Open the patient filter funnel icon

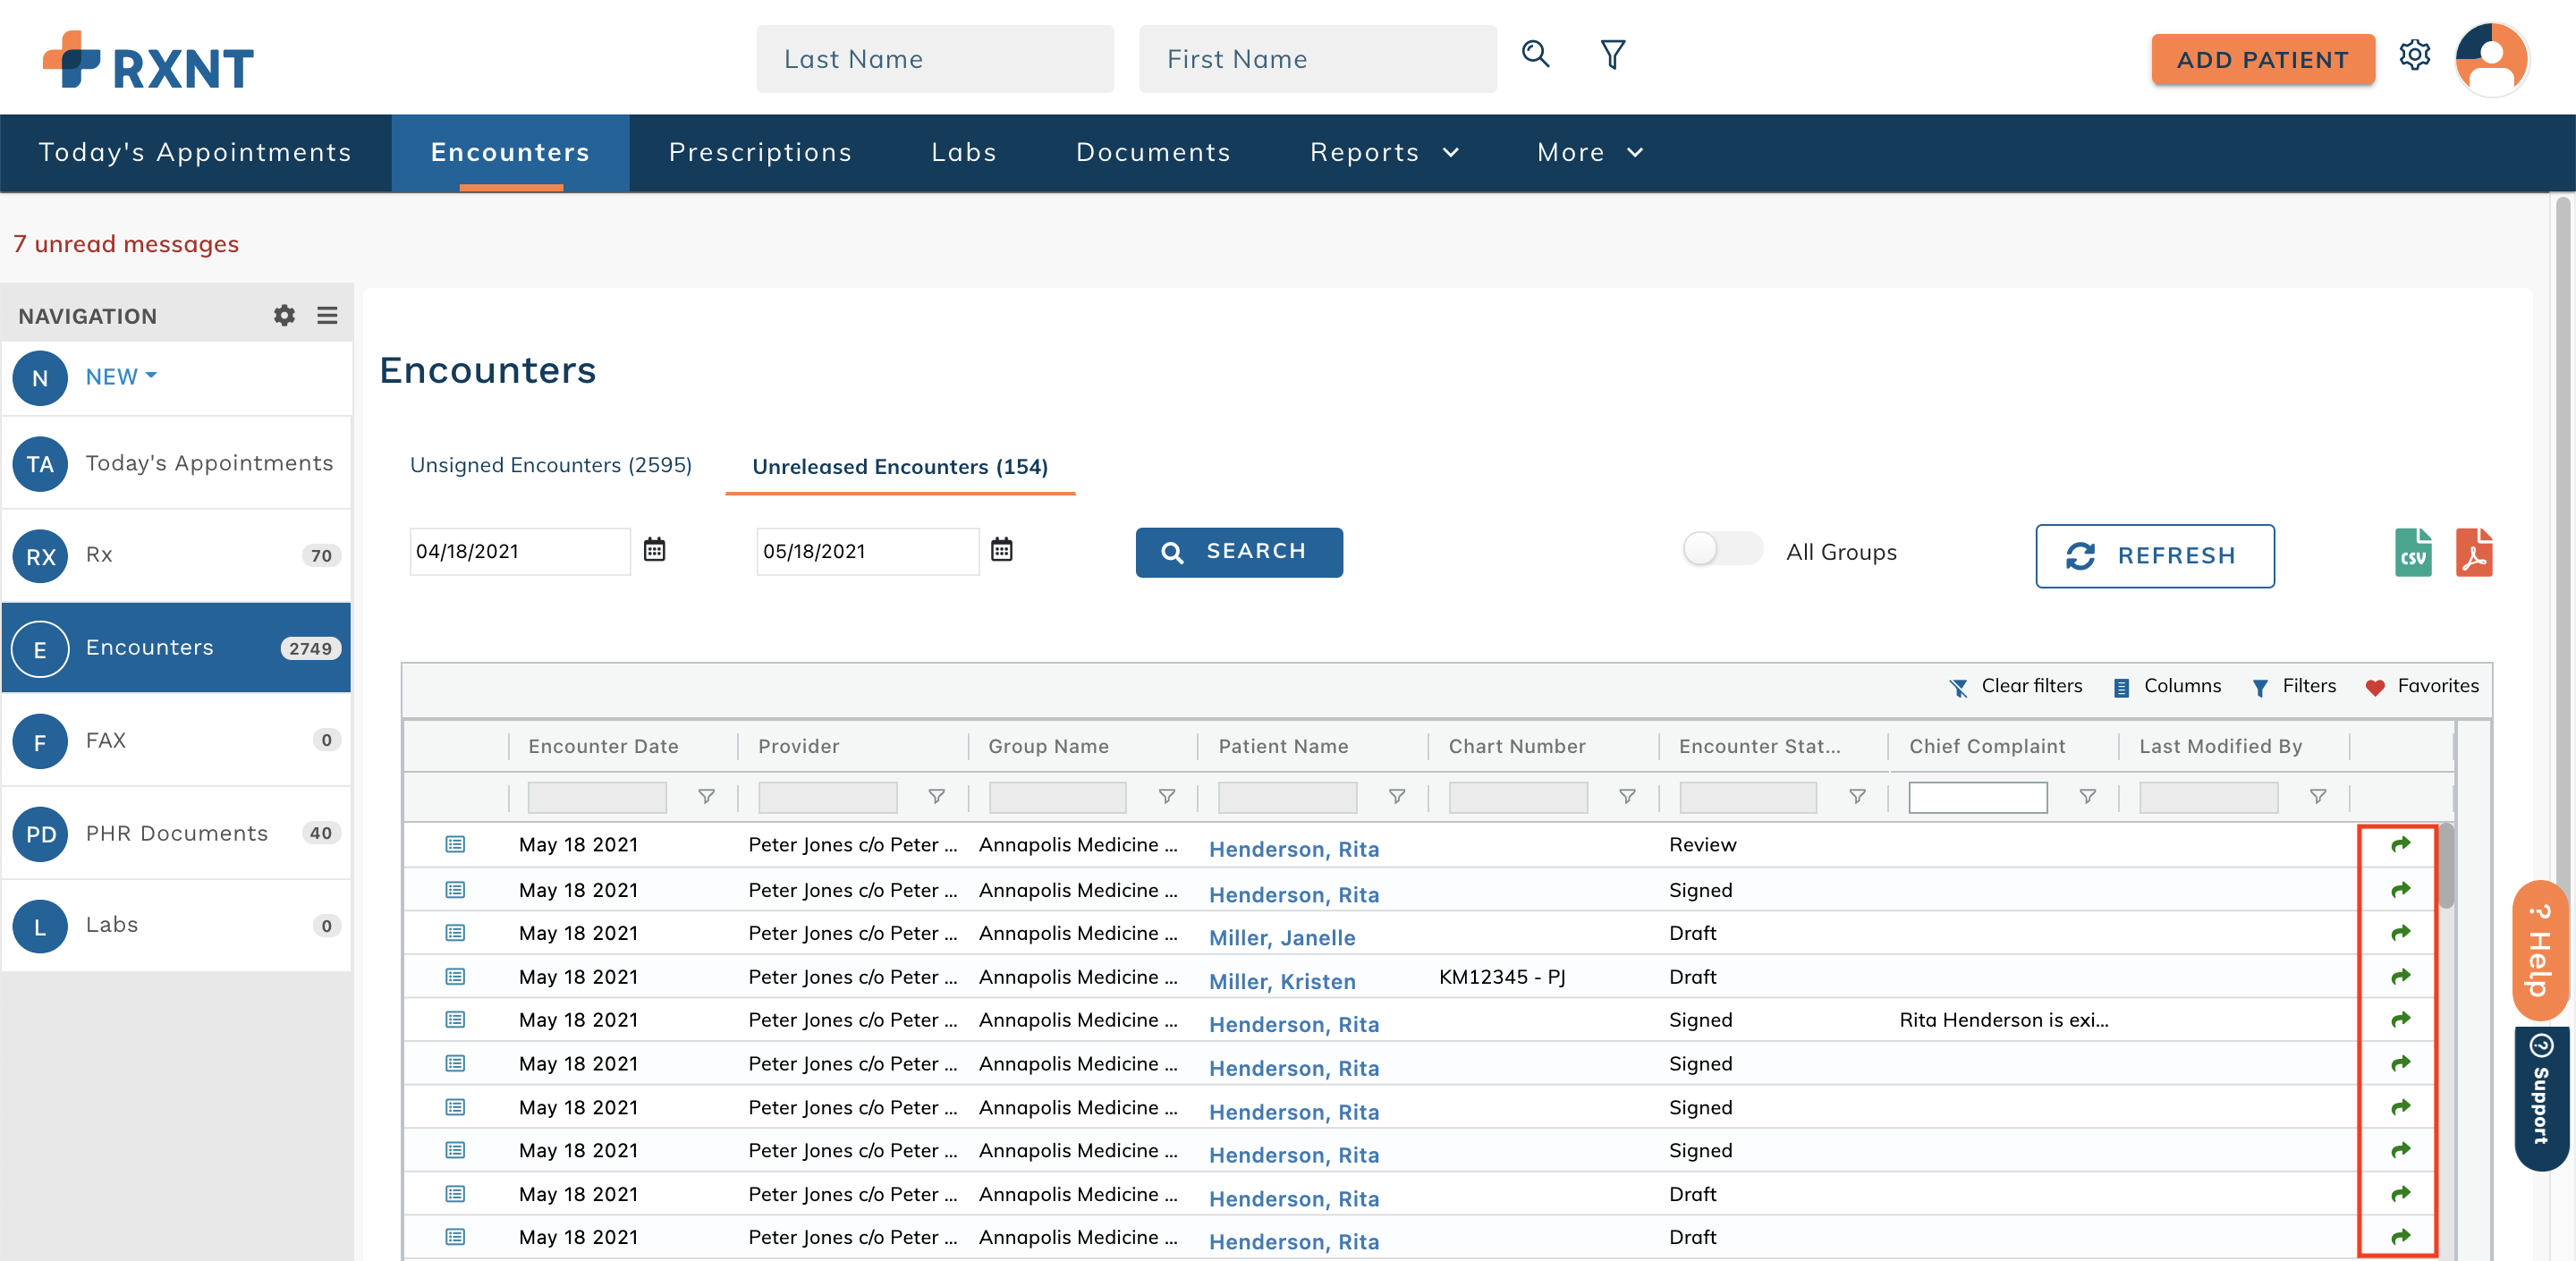pyautogui.click(x=1613, y=55)
